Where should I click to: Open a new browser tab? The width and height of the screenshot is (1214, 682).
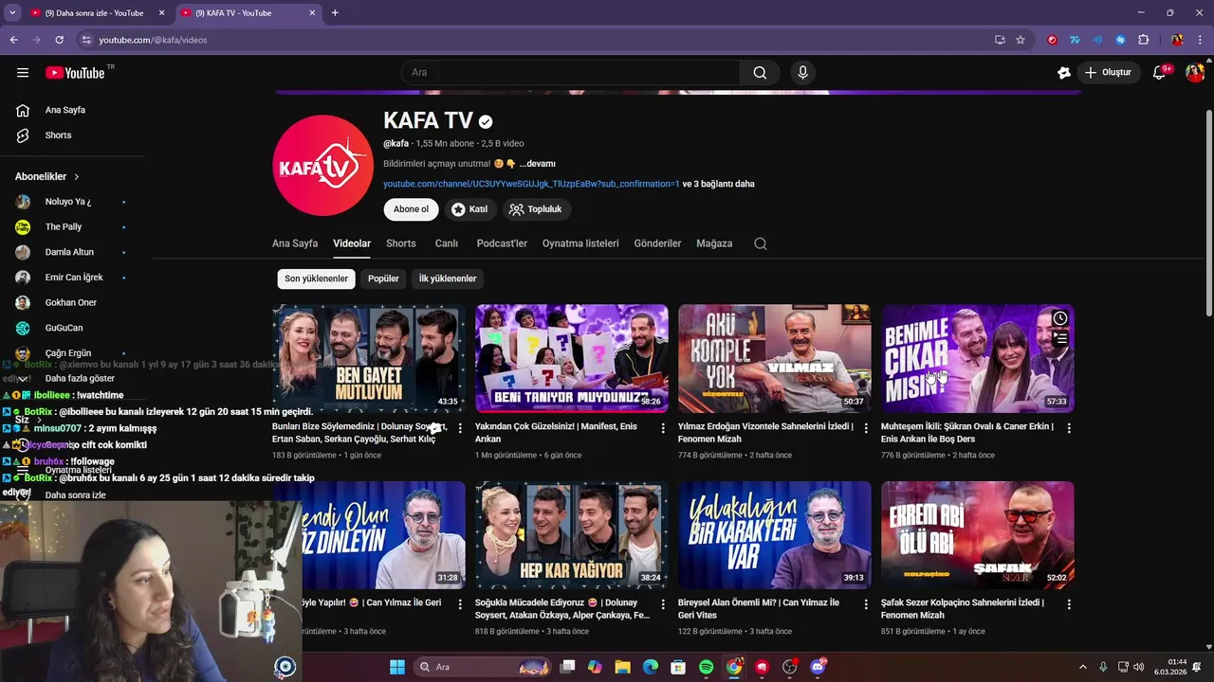coord(335,13)
